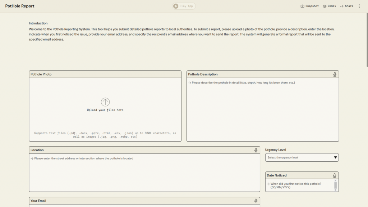The image size is (368, 207).
Task: Click the Urgency Level dropdown arrow
Action: tap(335, 157)
